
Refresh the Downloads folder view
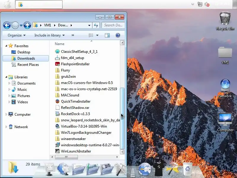click(96, 25)
